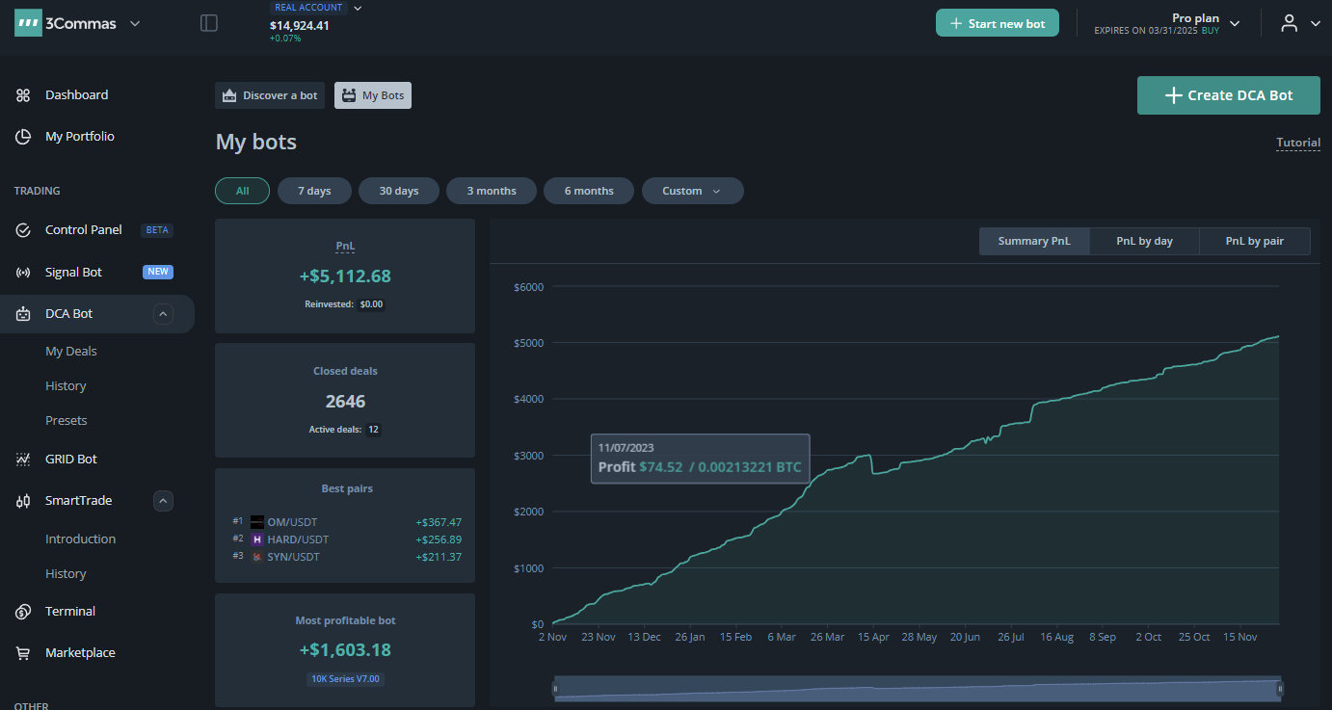Open the user profile icon
The height and width of the screenshot is (710, 1332).
pyautogui.click(x=1289, y=23)
